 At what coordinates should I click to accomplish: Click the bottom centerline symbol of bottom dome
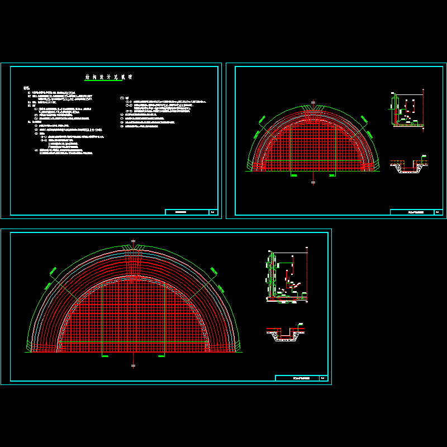tap(133, 365)
